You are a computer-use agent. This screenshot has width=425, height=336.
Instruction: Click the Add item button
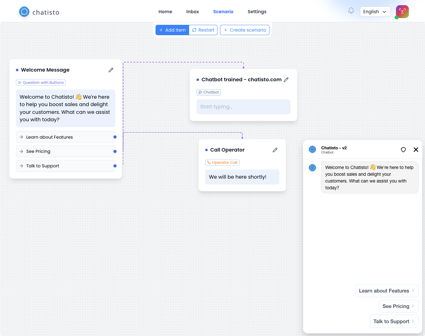(172, 30)
